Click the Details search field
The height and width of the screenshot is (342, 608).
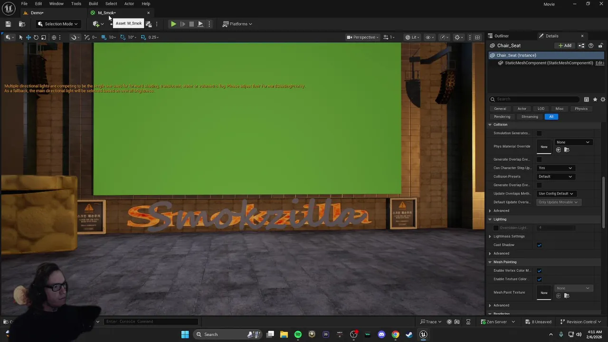pos(534,99)
